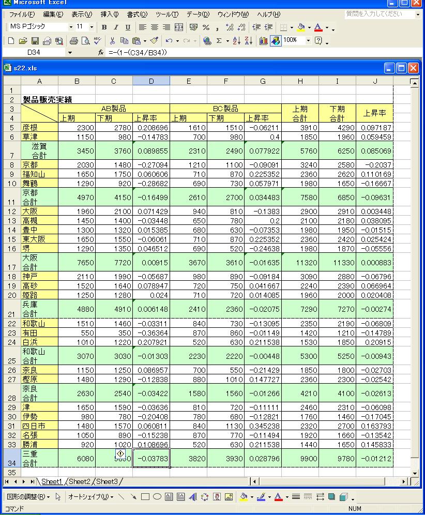Sort descending icon
This screenshot has width=425, height=515.
click(x=249, y=41)
